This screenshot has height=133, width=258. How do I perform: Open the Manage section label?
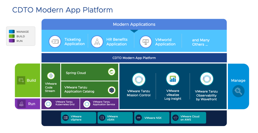(x=238, y=80)
